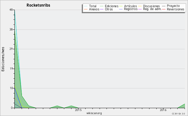Click the 19 y-axis value
The height and width of the screenshot is (116, 188).
click(x=11, y=69)
